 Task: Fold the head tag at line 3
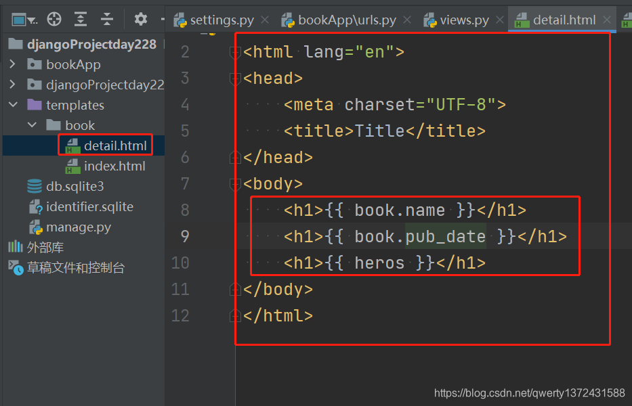tap(235, 78)
